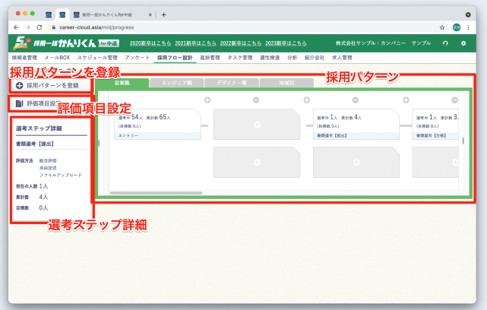Open the settings gear in header
487x310 pixels.
click(x=463, y=43)
